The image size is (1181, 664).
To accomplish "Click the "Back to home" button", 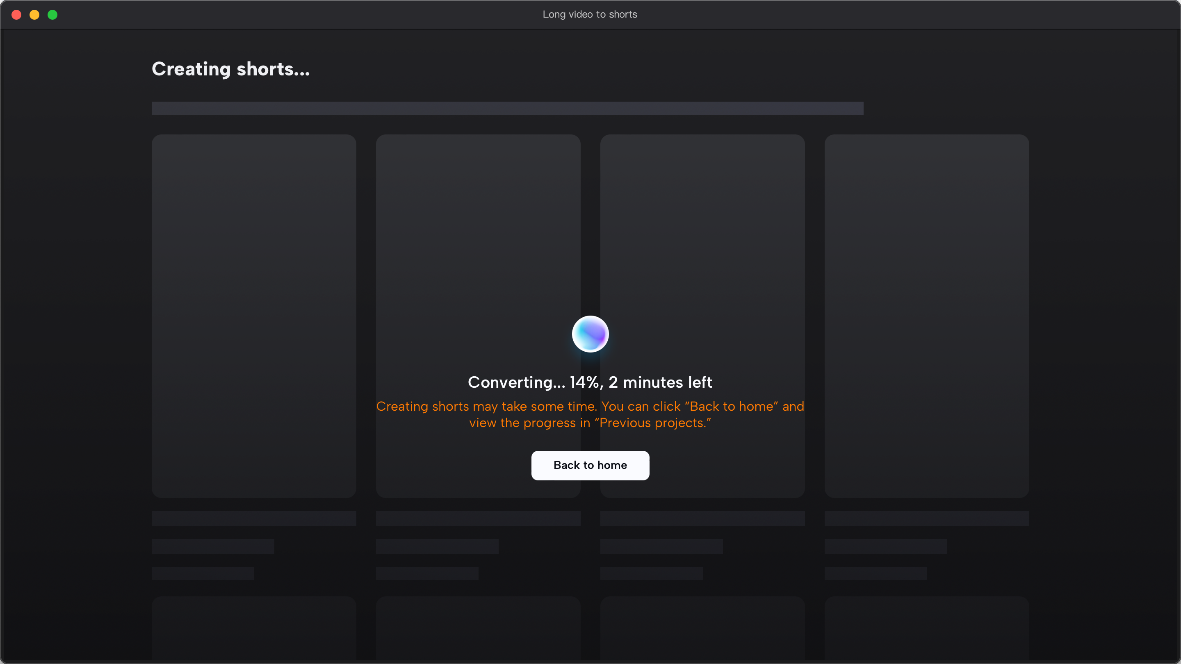I will click(590, 465).
